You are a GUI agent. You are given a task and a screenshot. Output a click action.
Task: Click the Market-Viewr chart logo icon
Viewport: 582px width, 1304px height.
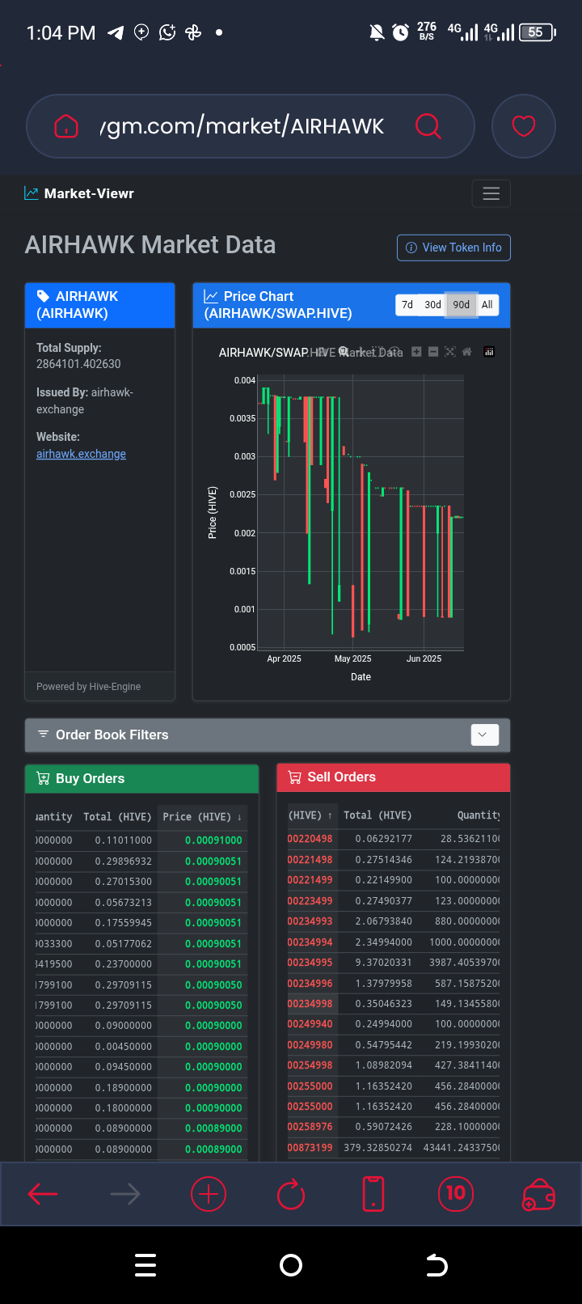click(32, 193)
